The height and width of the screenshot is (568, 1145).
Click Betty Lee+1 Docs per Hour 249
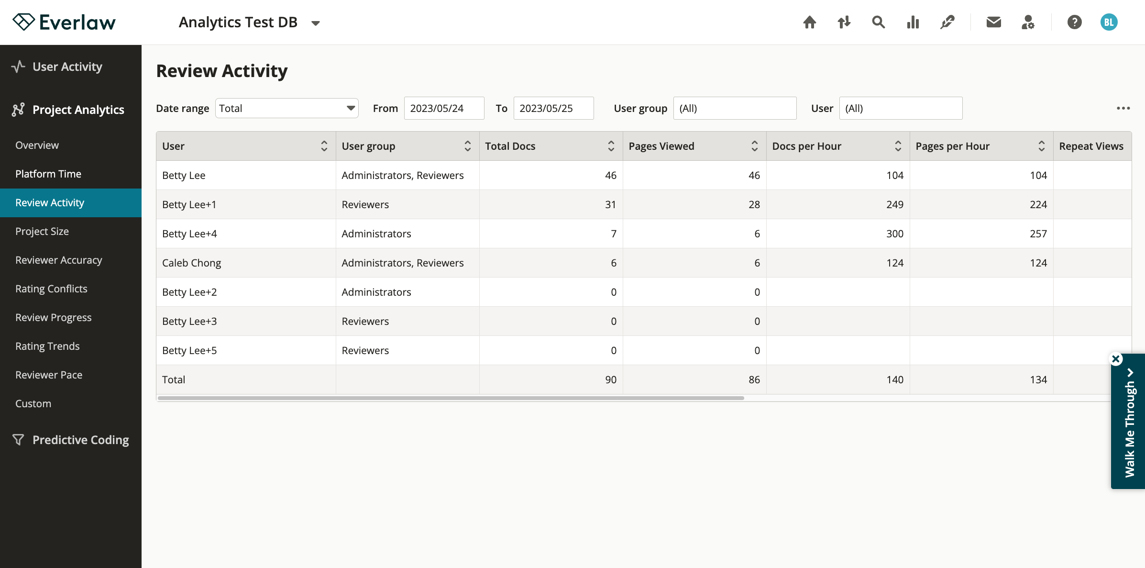coord(894,204)
